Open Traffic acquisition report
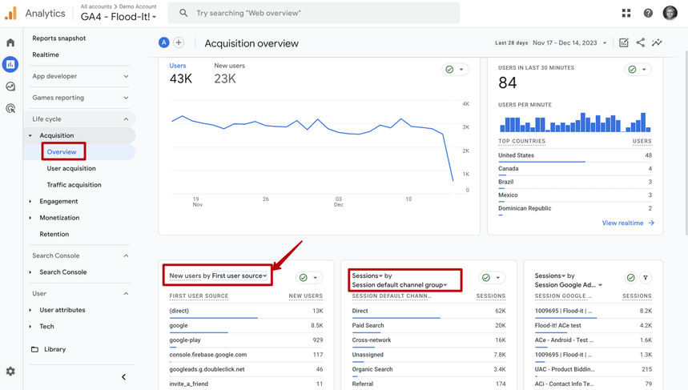This screenshot has width=688, height=390. point(74,185)
